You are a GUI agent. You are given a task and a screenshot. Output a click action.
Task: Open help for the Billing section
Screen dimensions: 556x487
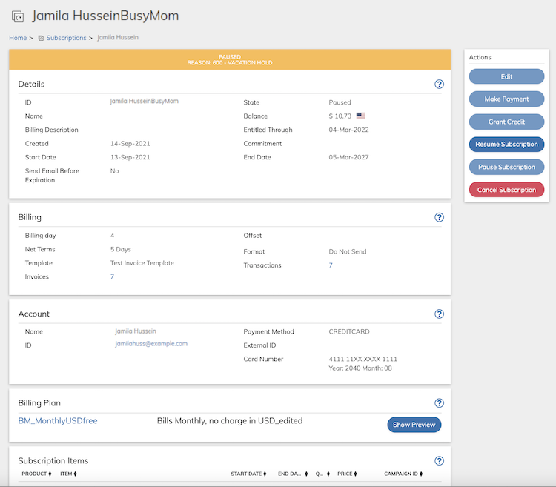click(439, 217)
